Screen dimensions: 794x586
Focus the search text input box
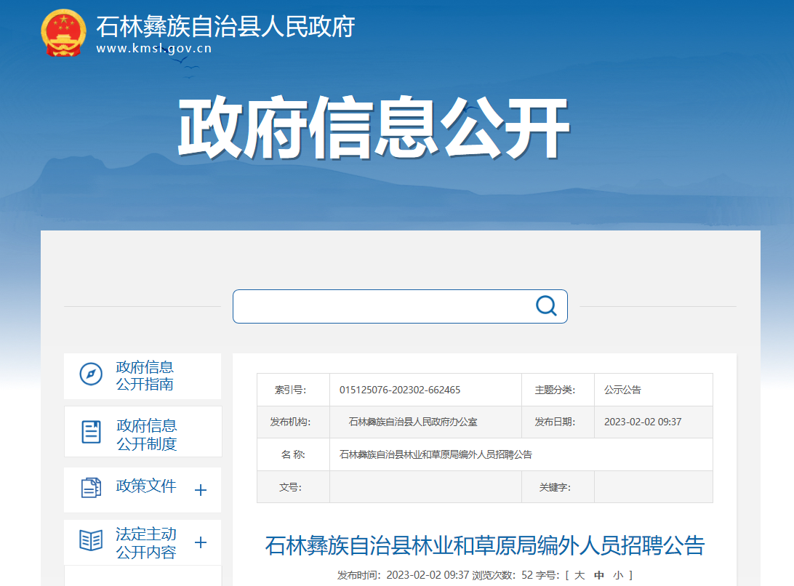(382, 306)
